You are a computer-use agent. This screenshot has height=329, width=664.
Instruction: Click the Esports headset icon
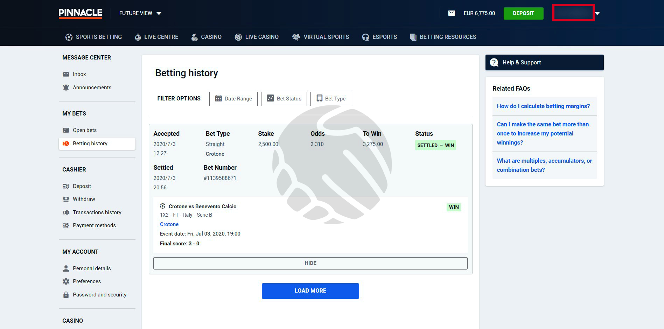[x=365, y=37]
